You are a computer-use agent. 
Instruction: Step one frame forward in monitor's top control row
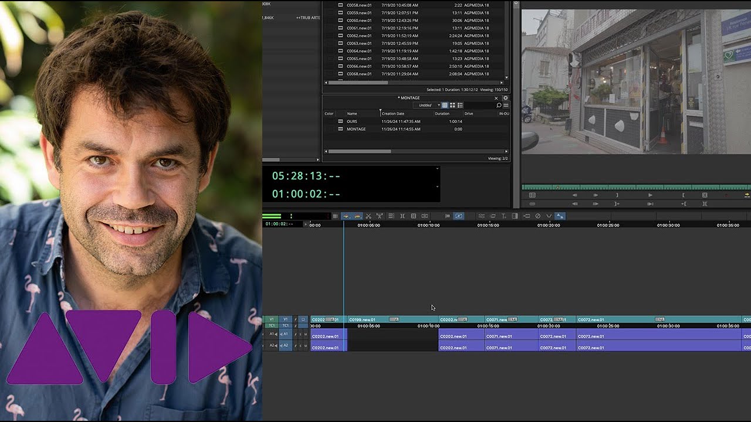(x=596, y=195)
